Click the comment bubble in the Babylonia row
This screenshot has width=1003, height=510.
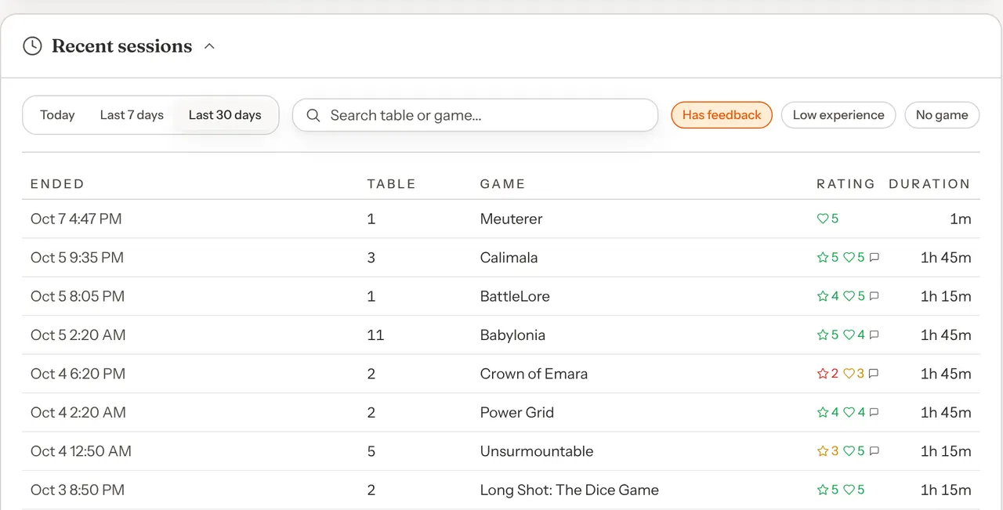[x=874, y=335]
